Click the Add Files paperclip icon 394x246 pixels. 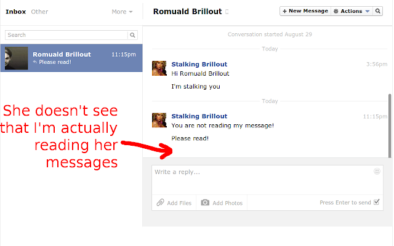pyautogui.click(x=160, y=202)
